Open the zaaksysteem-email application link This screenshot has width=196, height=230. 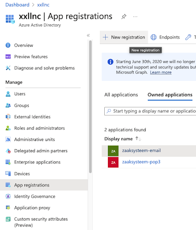click(141, 150)
